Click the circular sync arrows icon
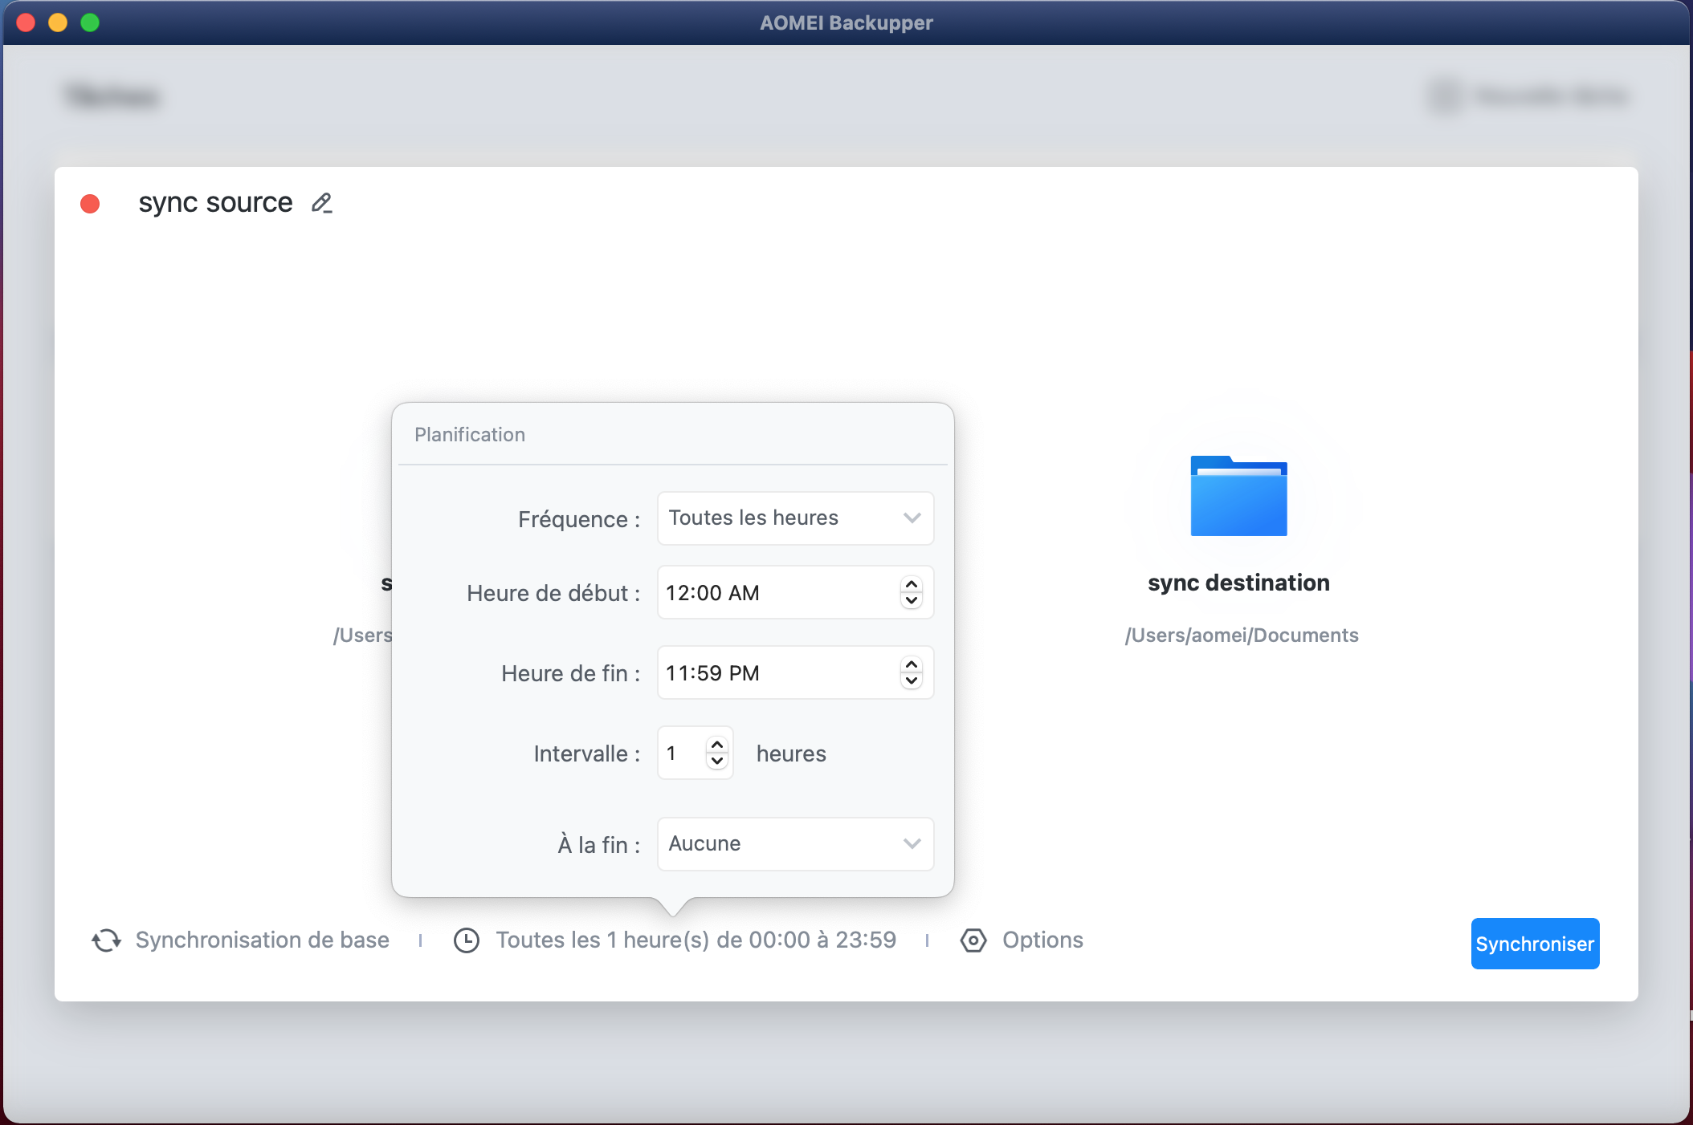Viewport: 1693px width, 1125px height. [106, 940]
